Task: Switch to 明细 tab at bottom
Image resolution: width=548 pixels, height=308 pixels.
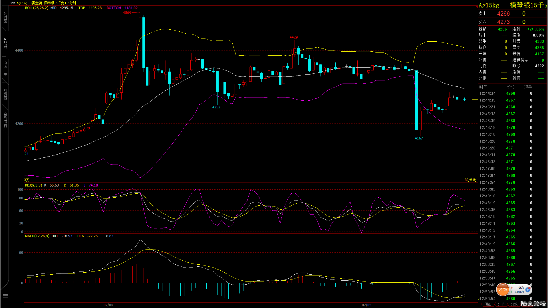Action: [488, 304]
